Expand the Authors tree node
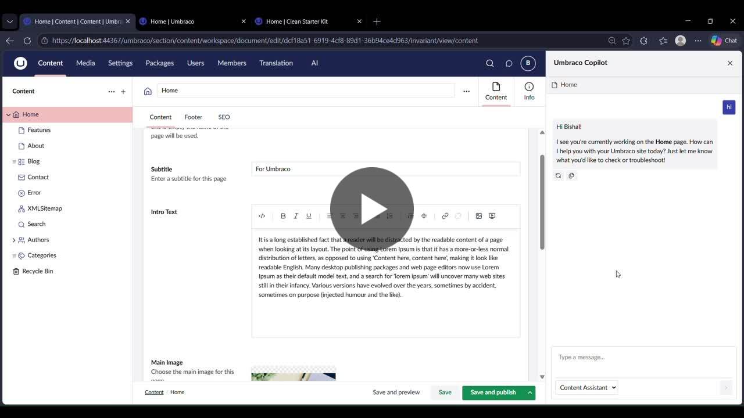The image size is (744, 418). [x=14, y=240]
